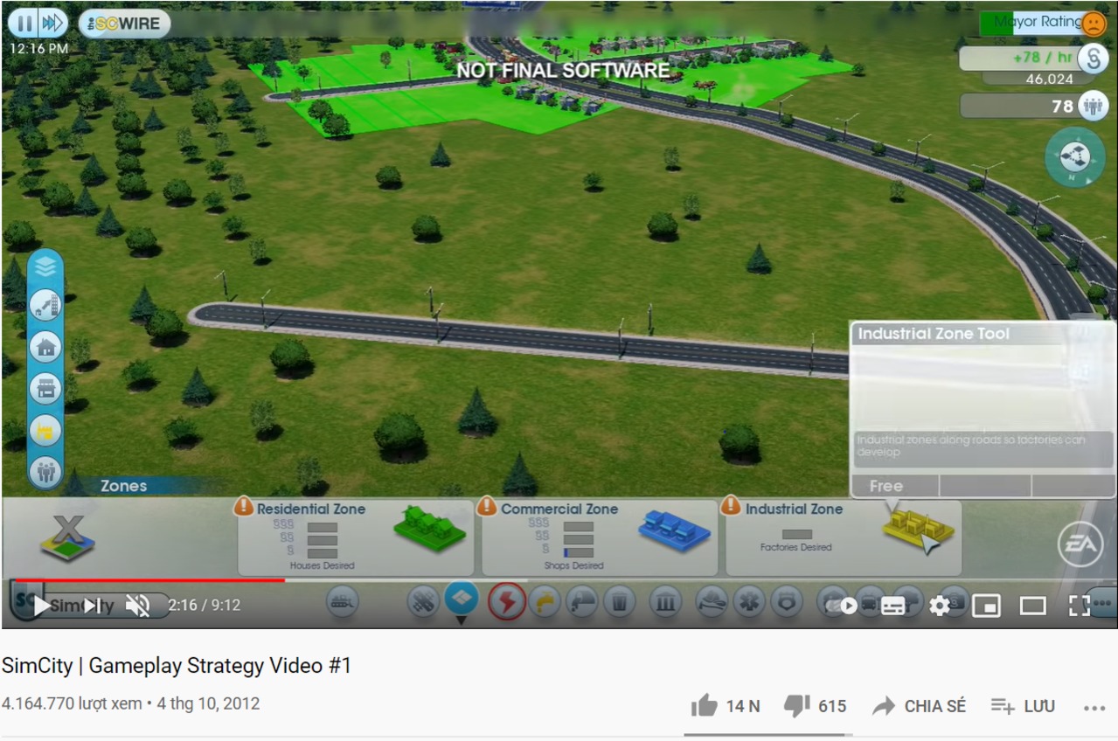
Task: Click the Residential Zone warning badge
Action: (x=244, y=506)
